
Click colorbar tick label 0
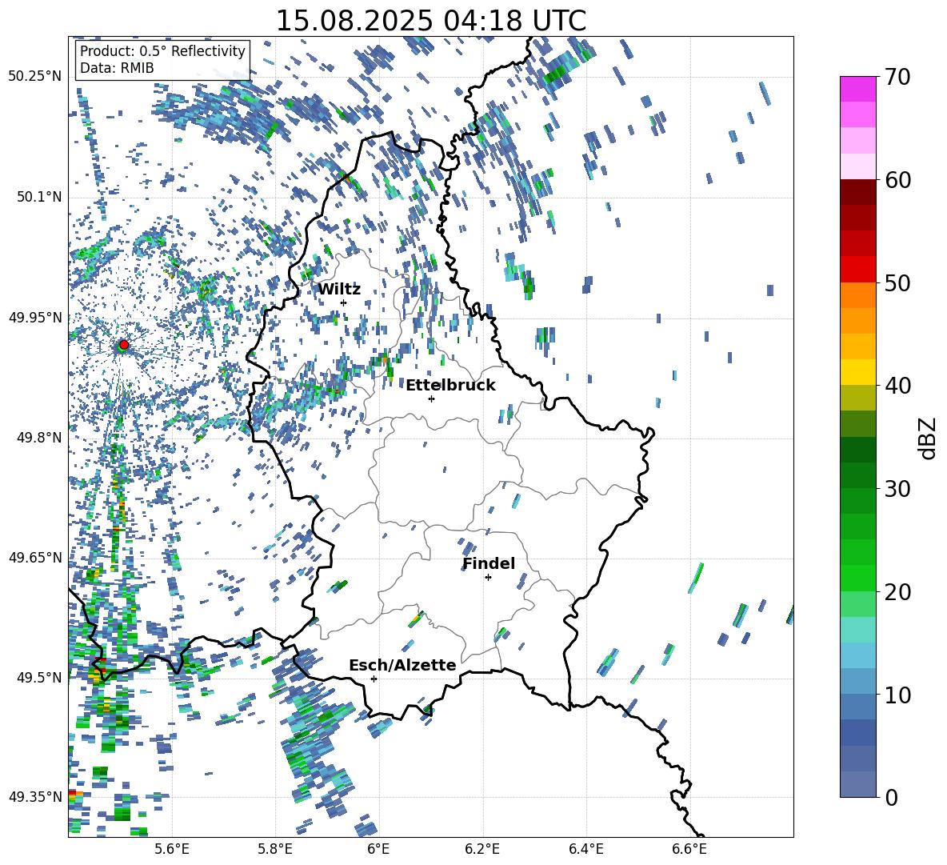890,797
